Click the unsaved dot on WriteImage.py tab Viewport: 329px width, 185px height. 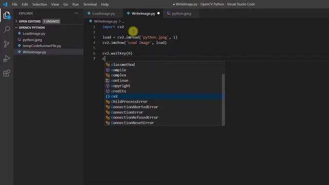pyautogui.click(x=158, y=13)
